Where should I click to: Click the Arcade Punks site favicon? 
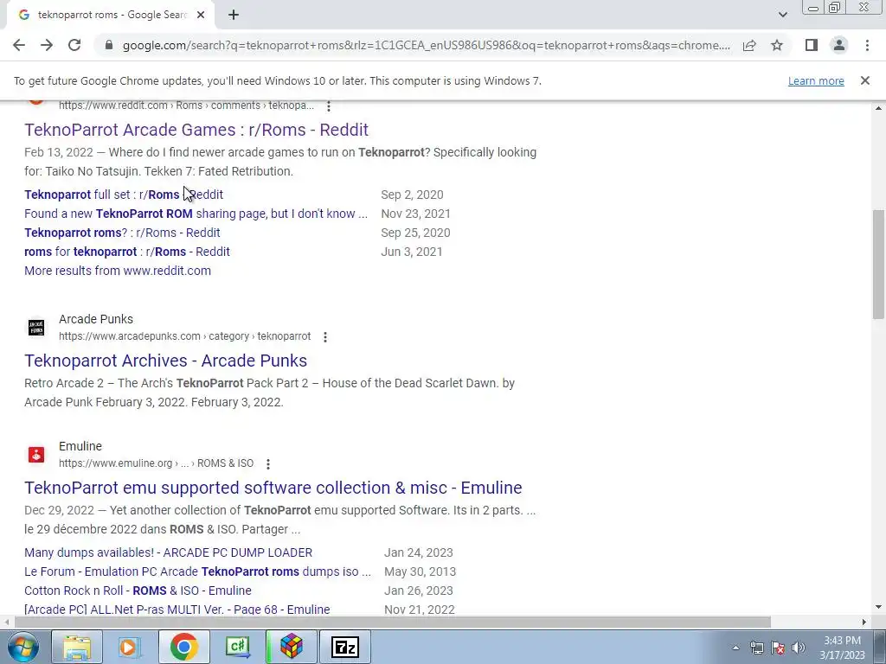36,328
